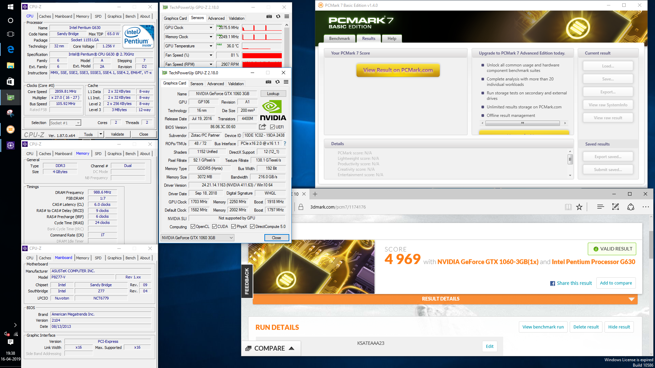Click Share this result link
The width and height of the screenshot is (655, 368).
571,283
